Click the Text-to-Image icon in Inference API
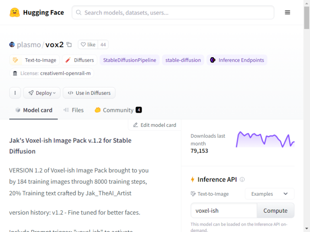 coord(193,194)
